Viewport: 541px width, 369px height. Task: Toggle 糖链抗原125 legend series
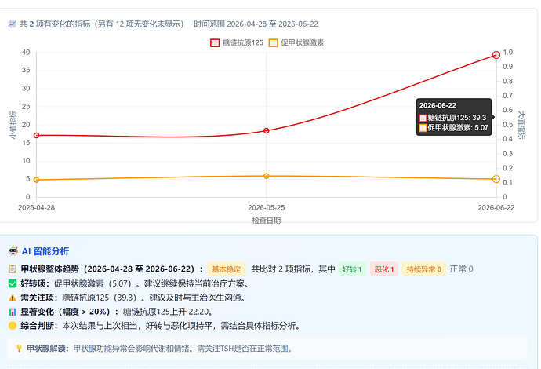(237, 43)
